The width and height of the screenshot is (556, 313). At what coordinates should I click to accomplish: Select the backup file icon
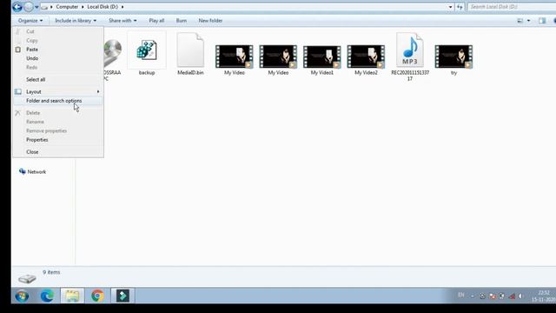click(x=147, y=50)
